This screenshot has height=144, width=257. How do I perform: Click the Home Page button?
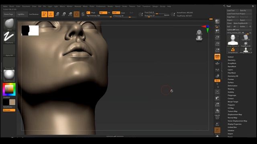(x=8, y=14)
